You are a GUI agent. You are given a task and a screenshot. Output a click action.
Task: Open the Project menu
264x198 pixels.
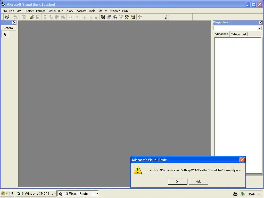coord(29,11)
